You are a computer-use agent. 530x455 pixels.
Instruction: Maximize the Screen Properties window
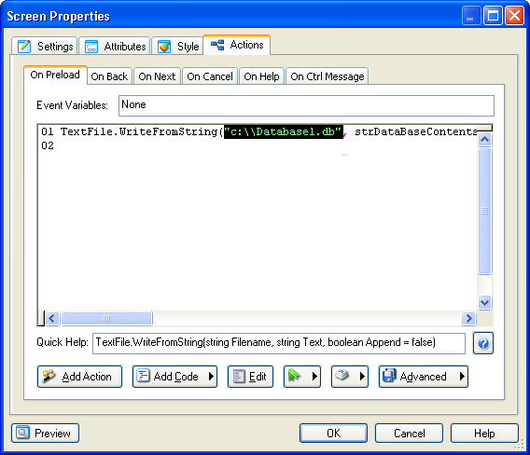493,16
